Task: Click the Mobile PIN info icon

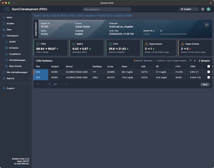Action: [x=154, y=31]
